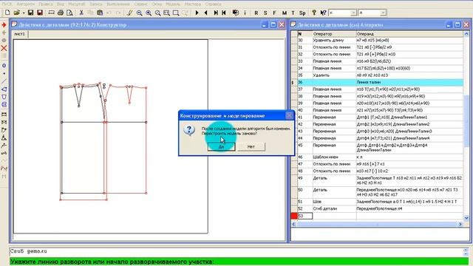Zoom in using the plus magnifier
The height and width of the screenshot is (266, 473).
149,13
